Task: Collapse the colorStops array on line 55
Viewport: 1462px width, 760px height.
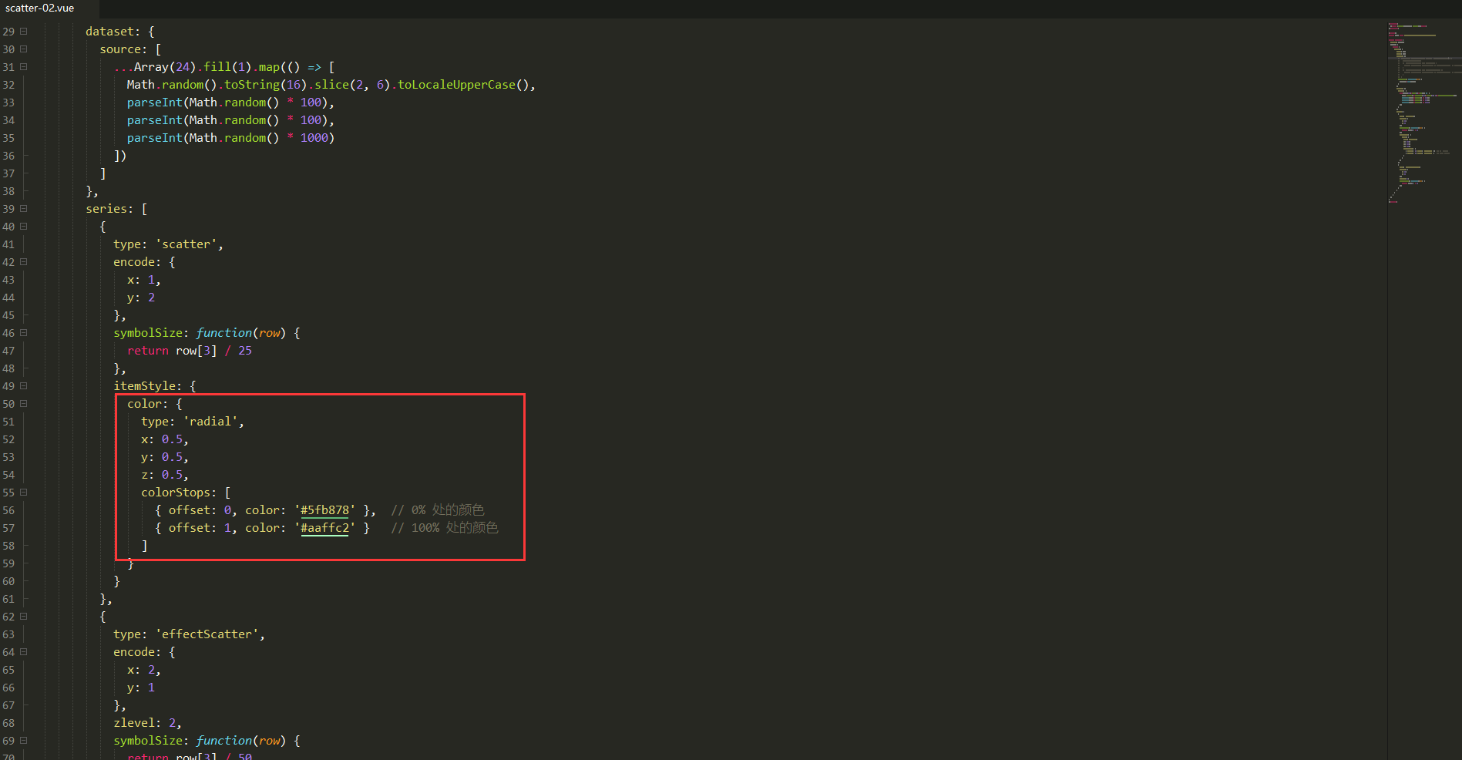Action: (x=24, y=493)
